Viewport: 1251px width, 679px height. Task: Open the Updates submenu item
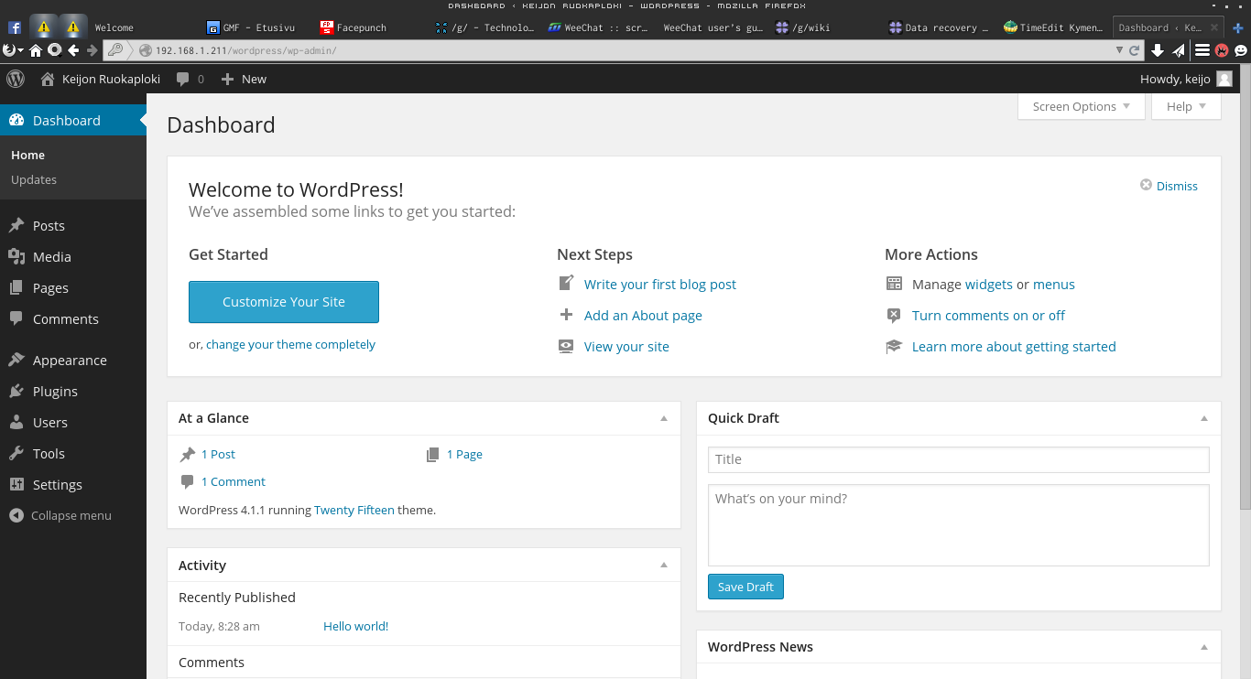coord(34,179)
